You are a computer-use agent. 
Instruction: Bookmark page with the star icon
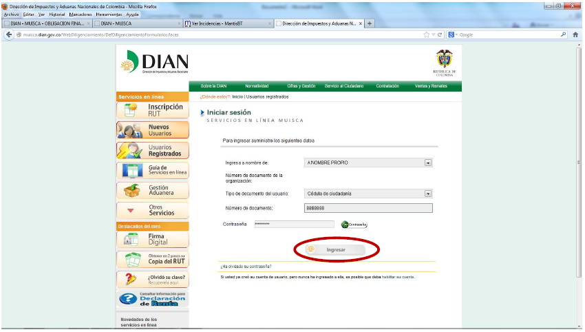[x=427, y=34]
